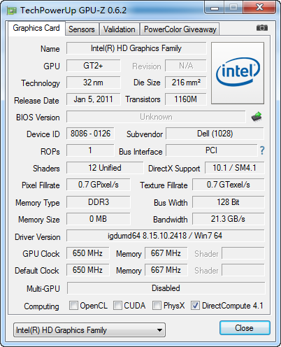Minimize the GPU-Z window

(x=215, y=8)
